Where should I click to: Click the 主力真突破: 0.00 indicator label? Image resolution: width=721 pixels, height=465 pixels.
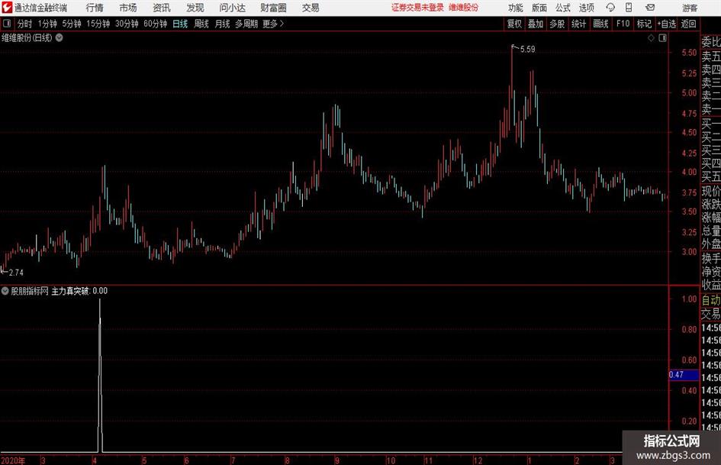coord(79,291)
